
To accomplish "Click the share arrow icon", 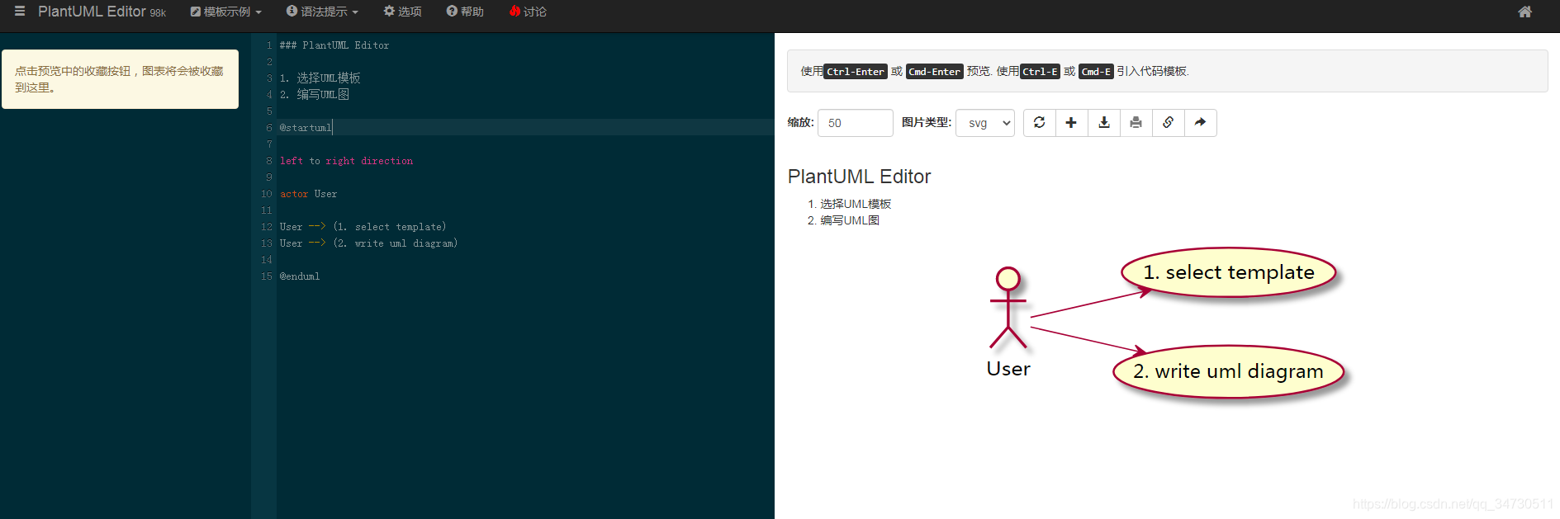I will coord(1200,123).
